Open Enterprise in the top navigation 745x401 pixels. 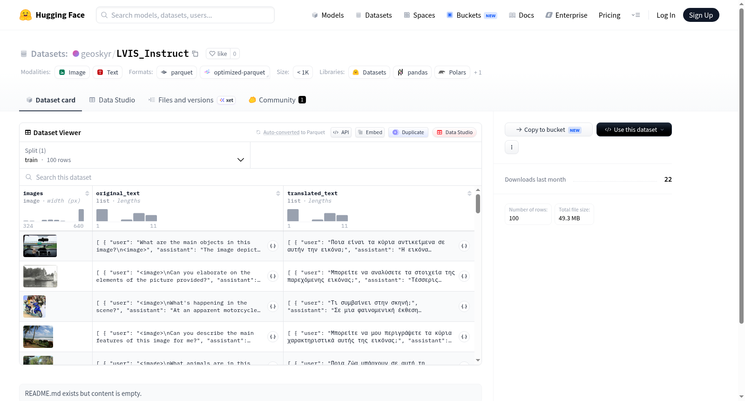click(x=567, y=15)
